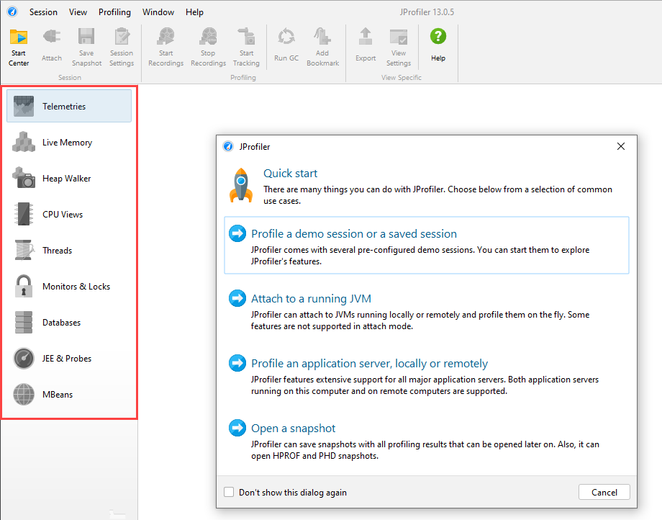
Task: Open the Help menu
Action: click(x=194, y=12)
